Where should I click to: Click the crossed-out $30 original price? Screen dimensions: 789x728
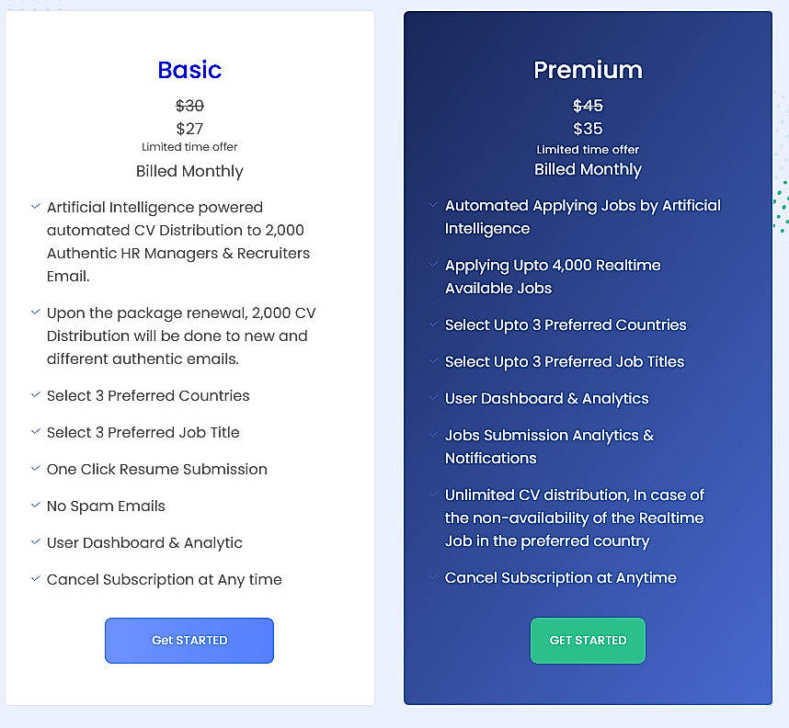click(x=189, y=106)
